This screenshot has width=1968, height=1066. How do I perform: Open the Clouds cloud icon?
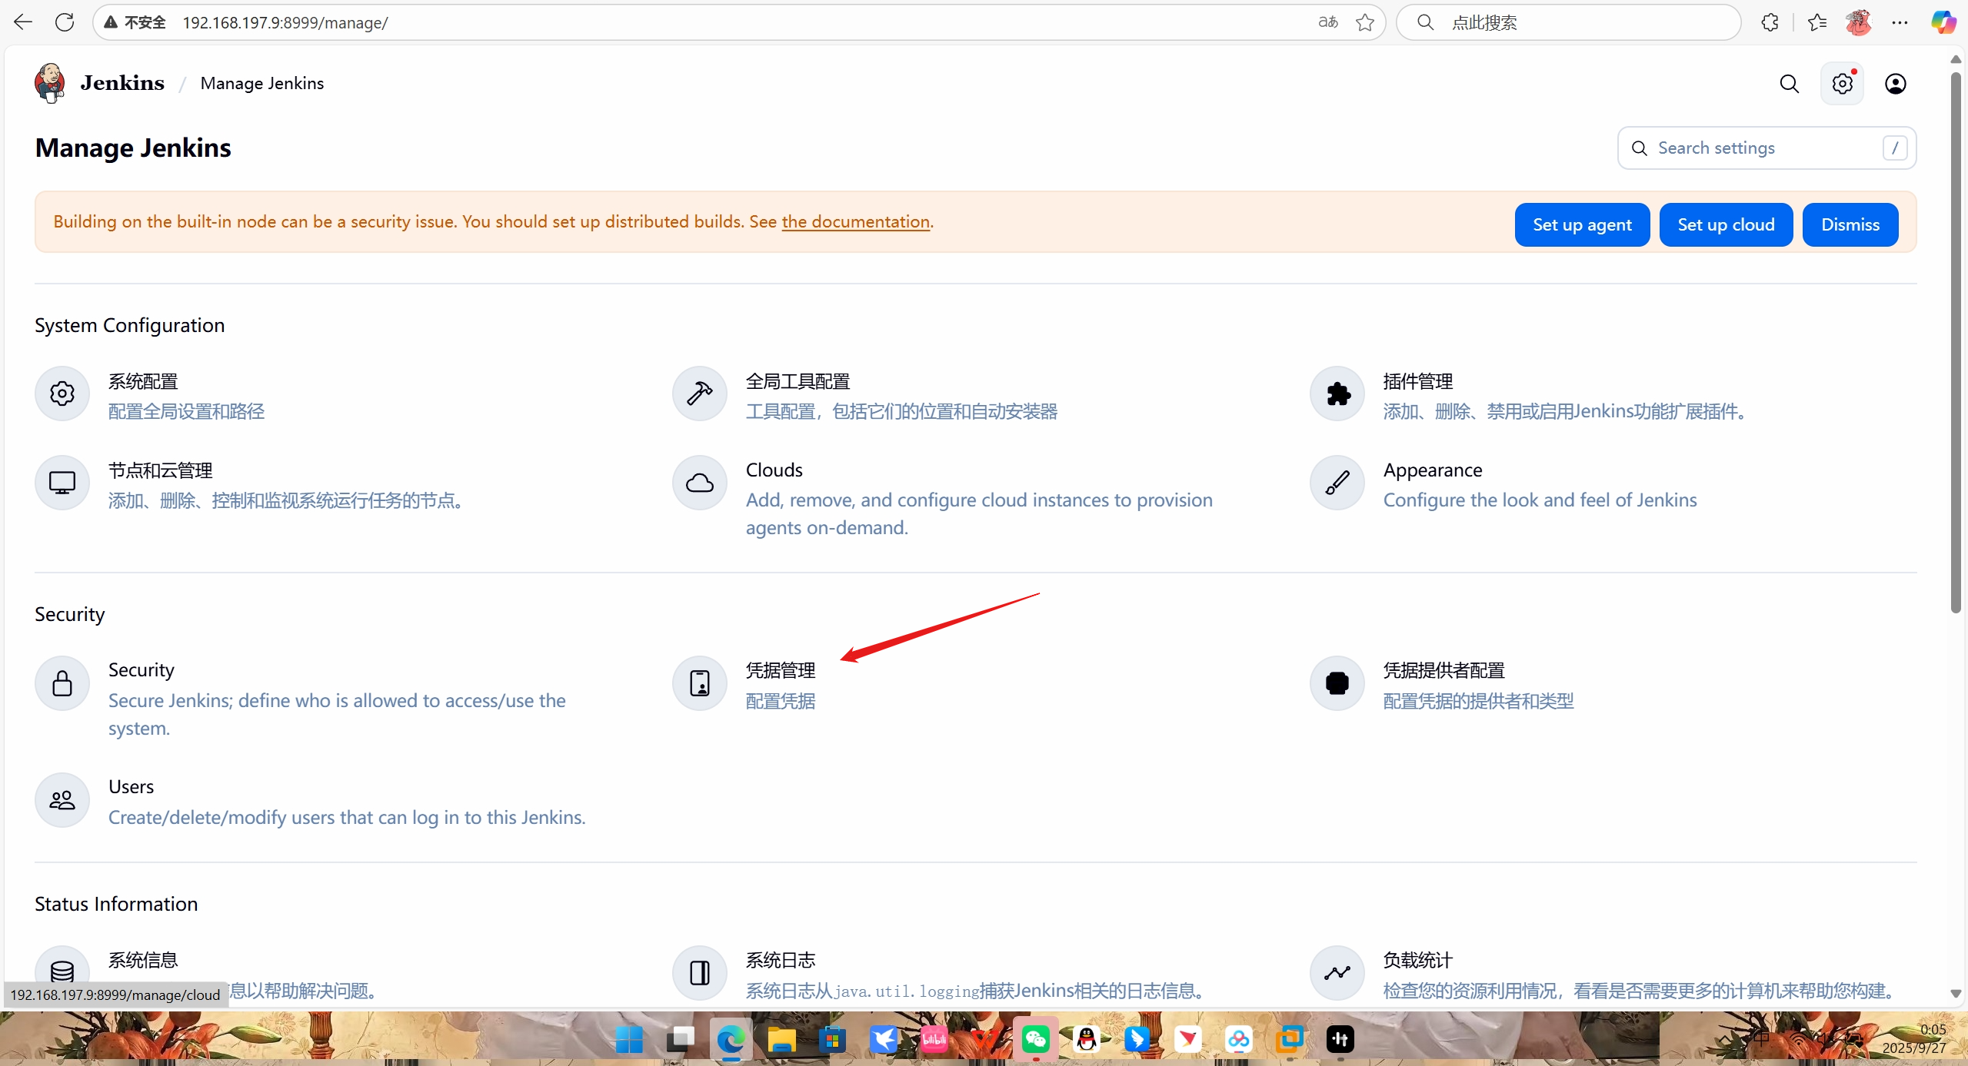point(700,483)
